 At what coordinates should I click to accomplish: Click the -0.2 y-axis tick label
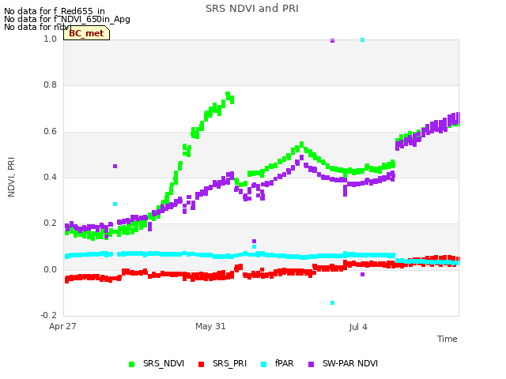[x=48, y=315]
